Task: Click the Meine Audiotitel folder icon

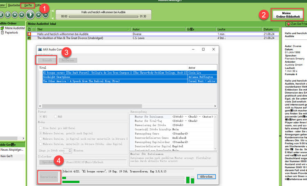Action: [2, 28]
